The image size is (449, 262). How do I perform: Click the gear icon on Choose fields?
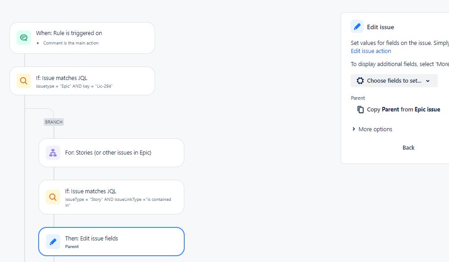point(360,80)
